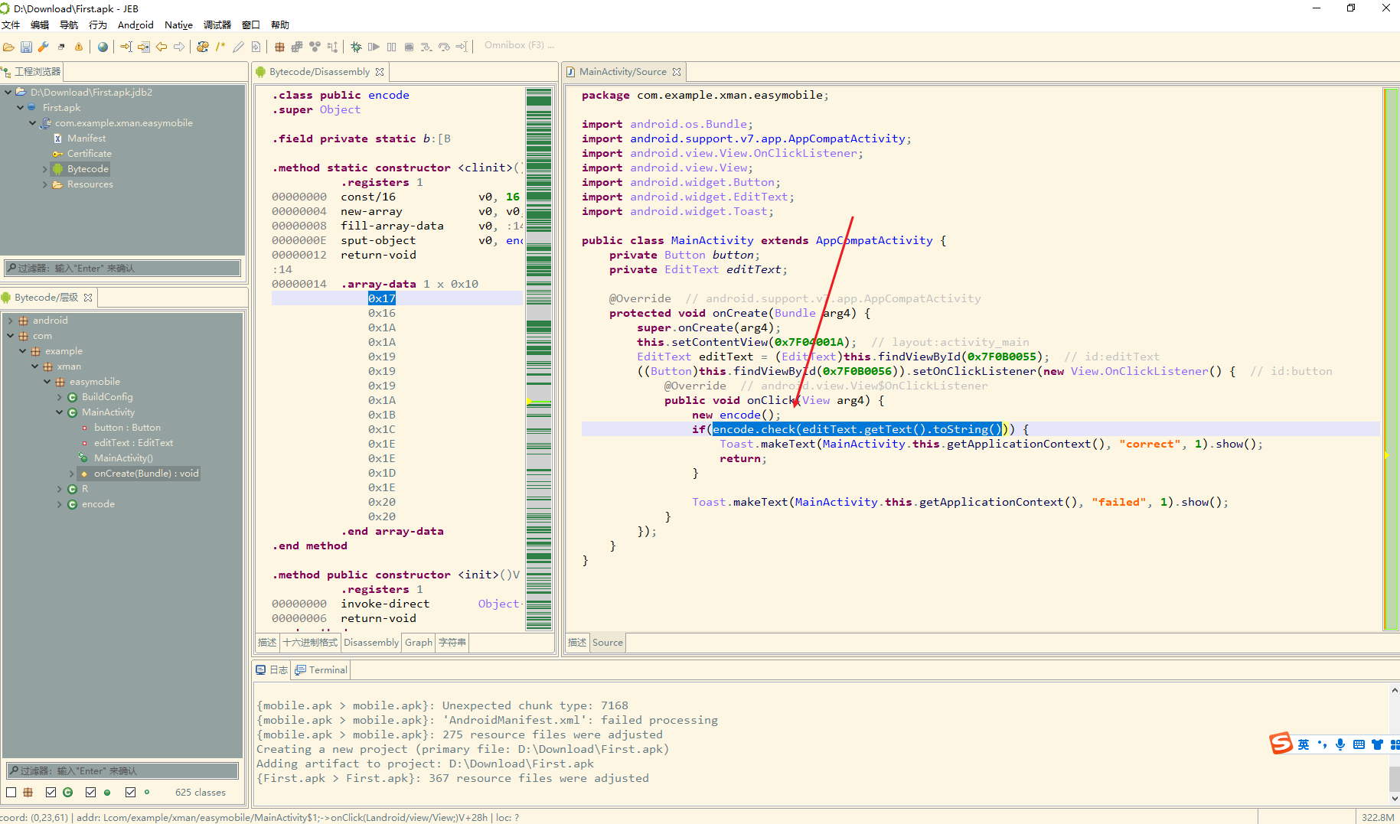Click the jump-to-address arrow icon
Image resolution: width=1400 pixels, height=824 pixels.
tap(126, 47)
